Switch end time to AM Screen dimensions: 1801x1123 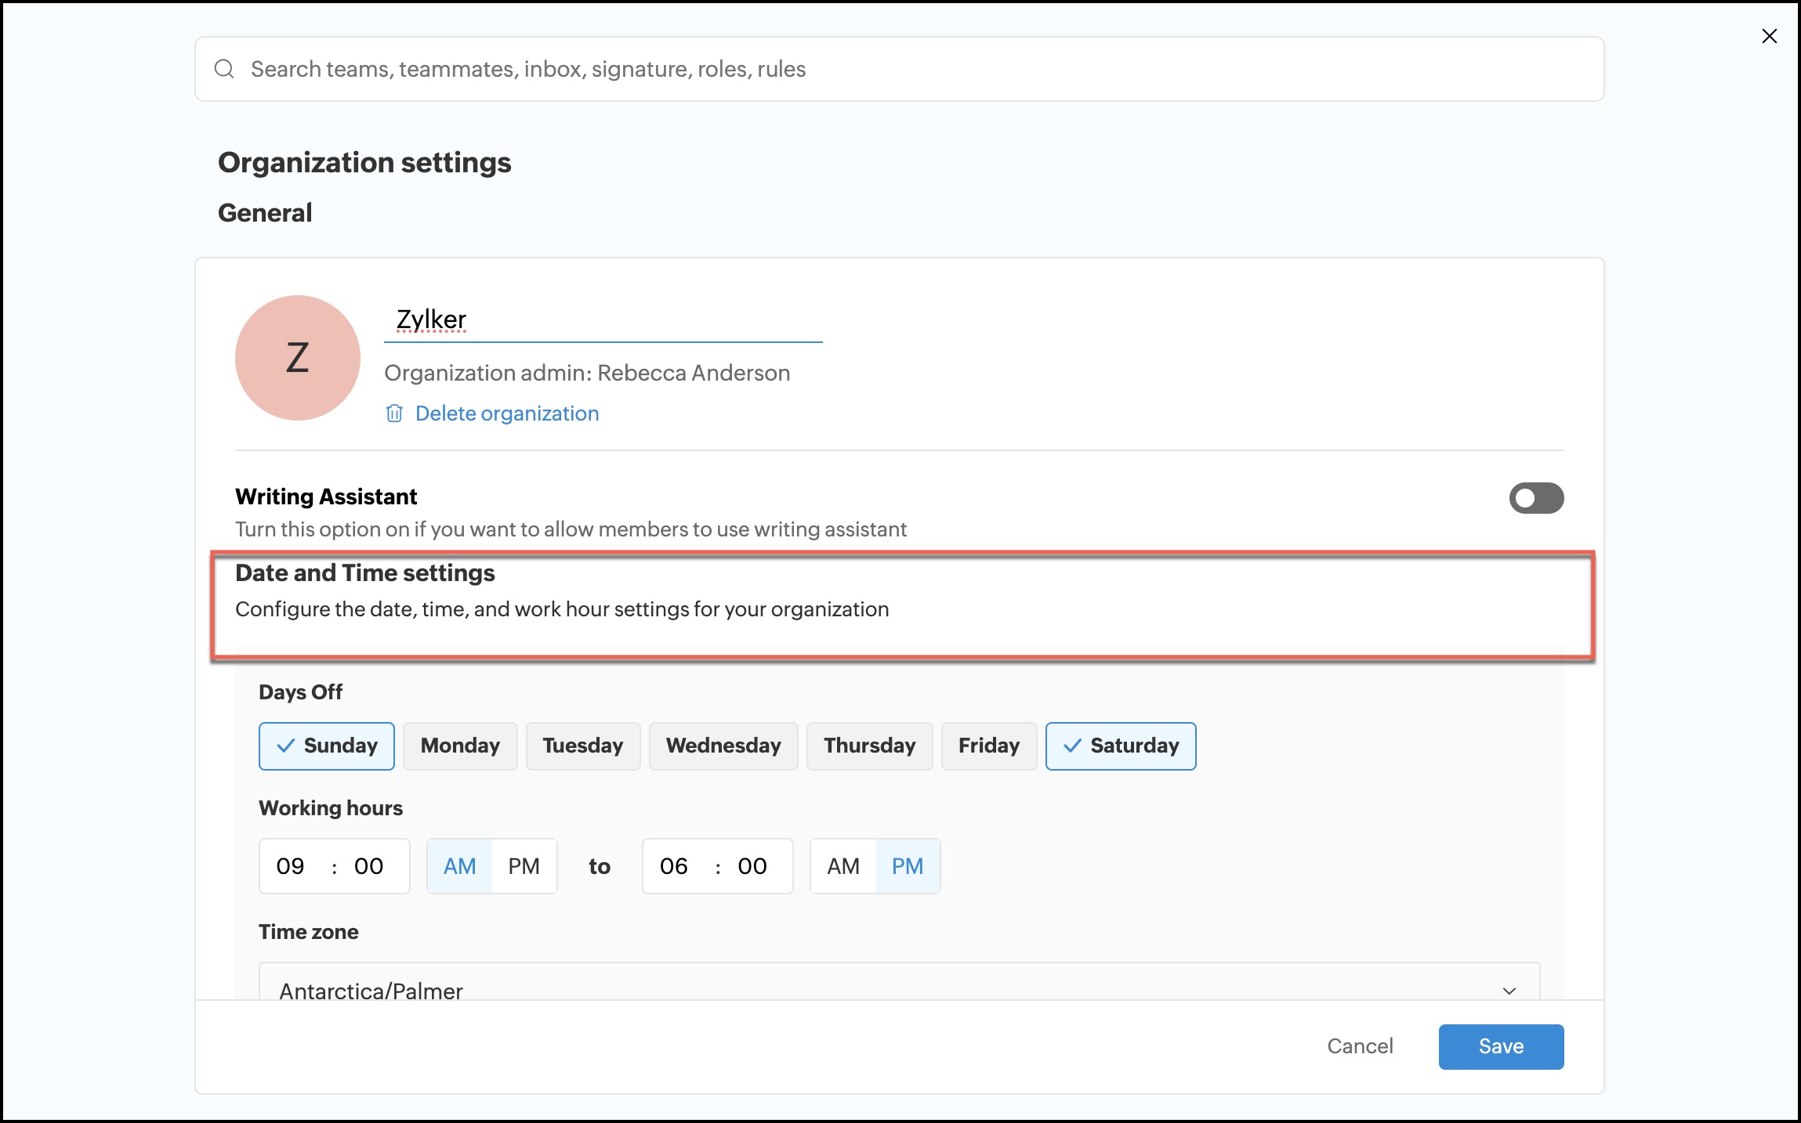tap(843, 866)
